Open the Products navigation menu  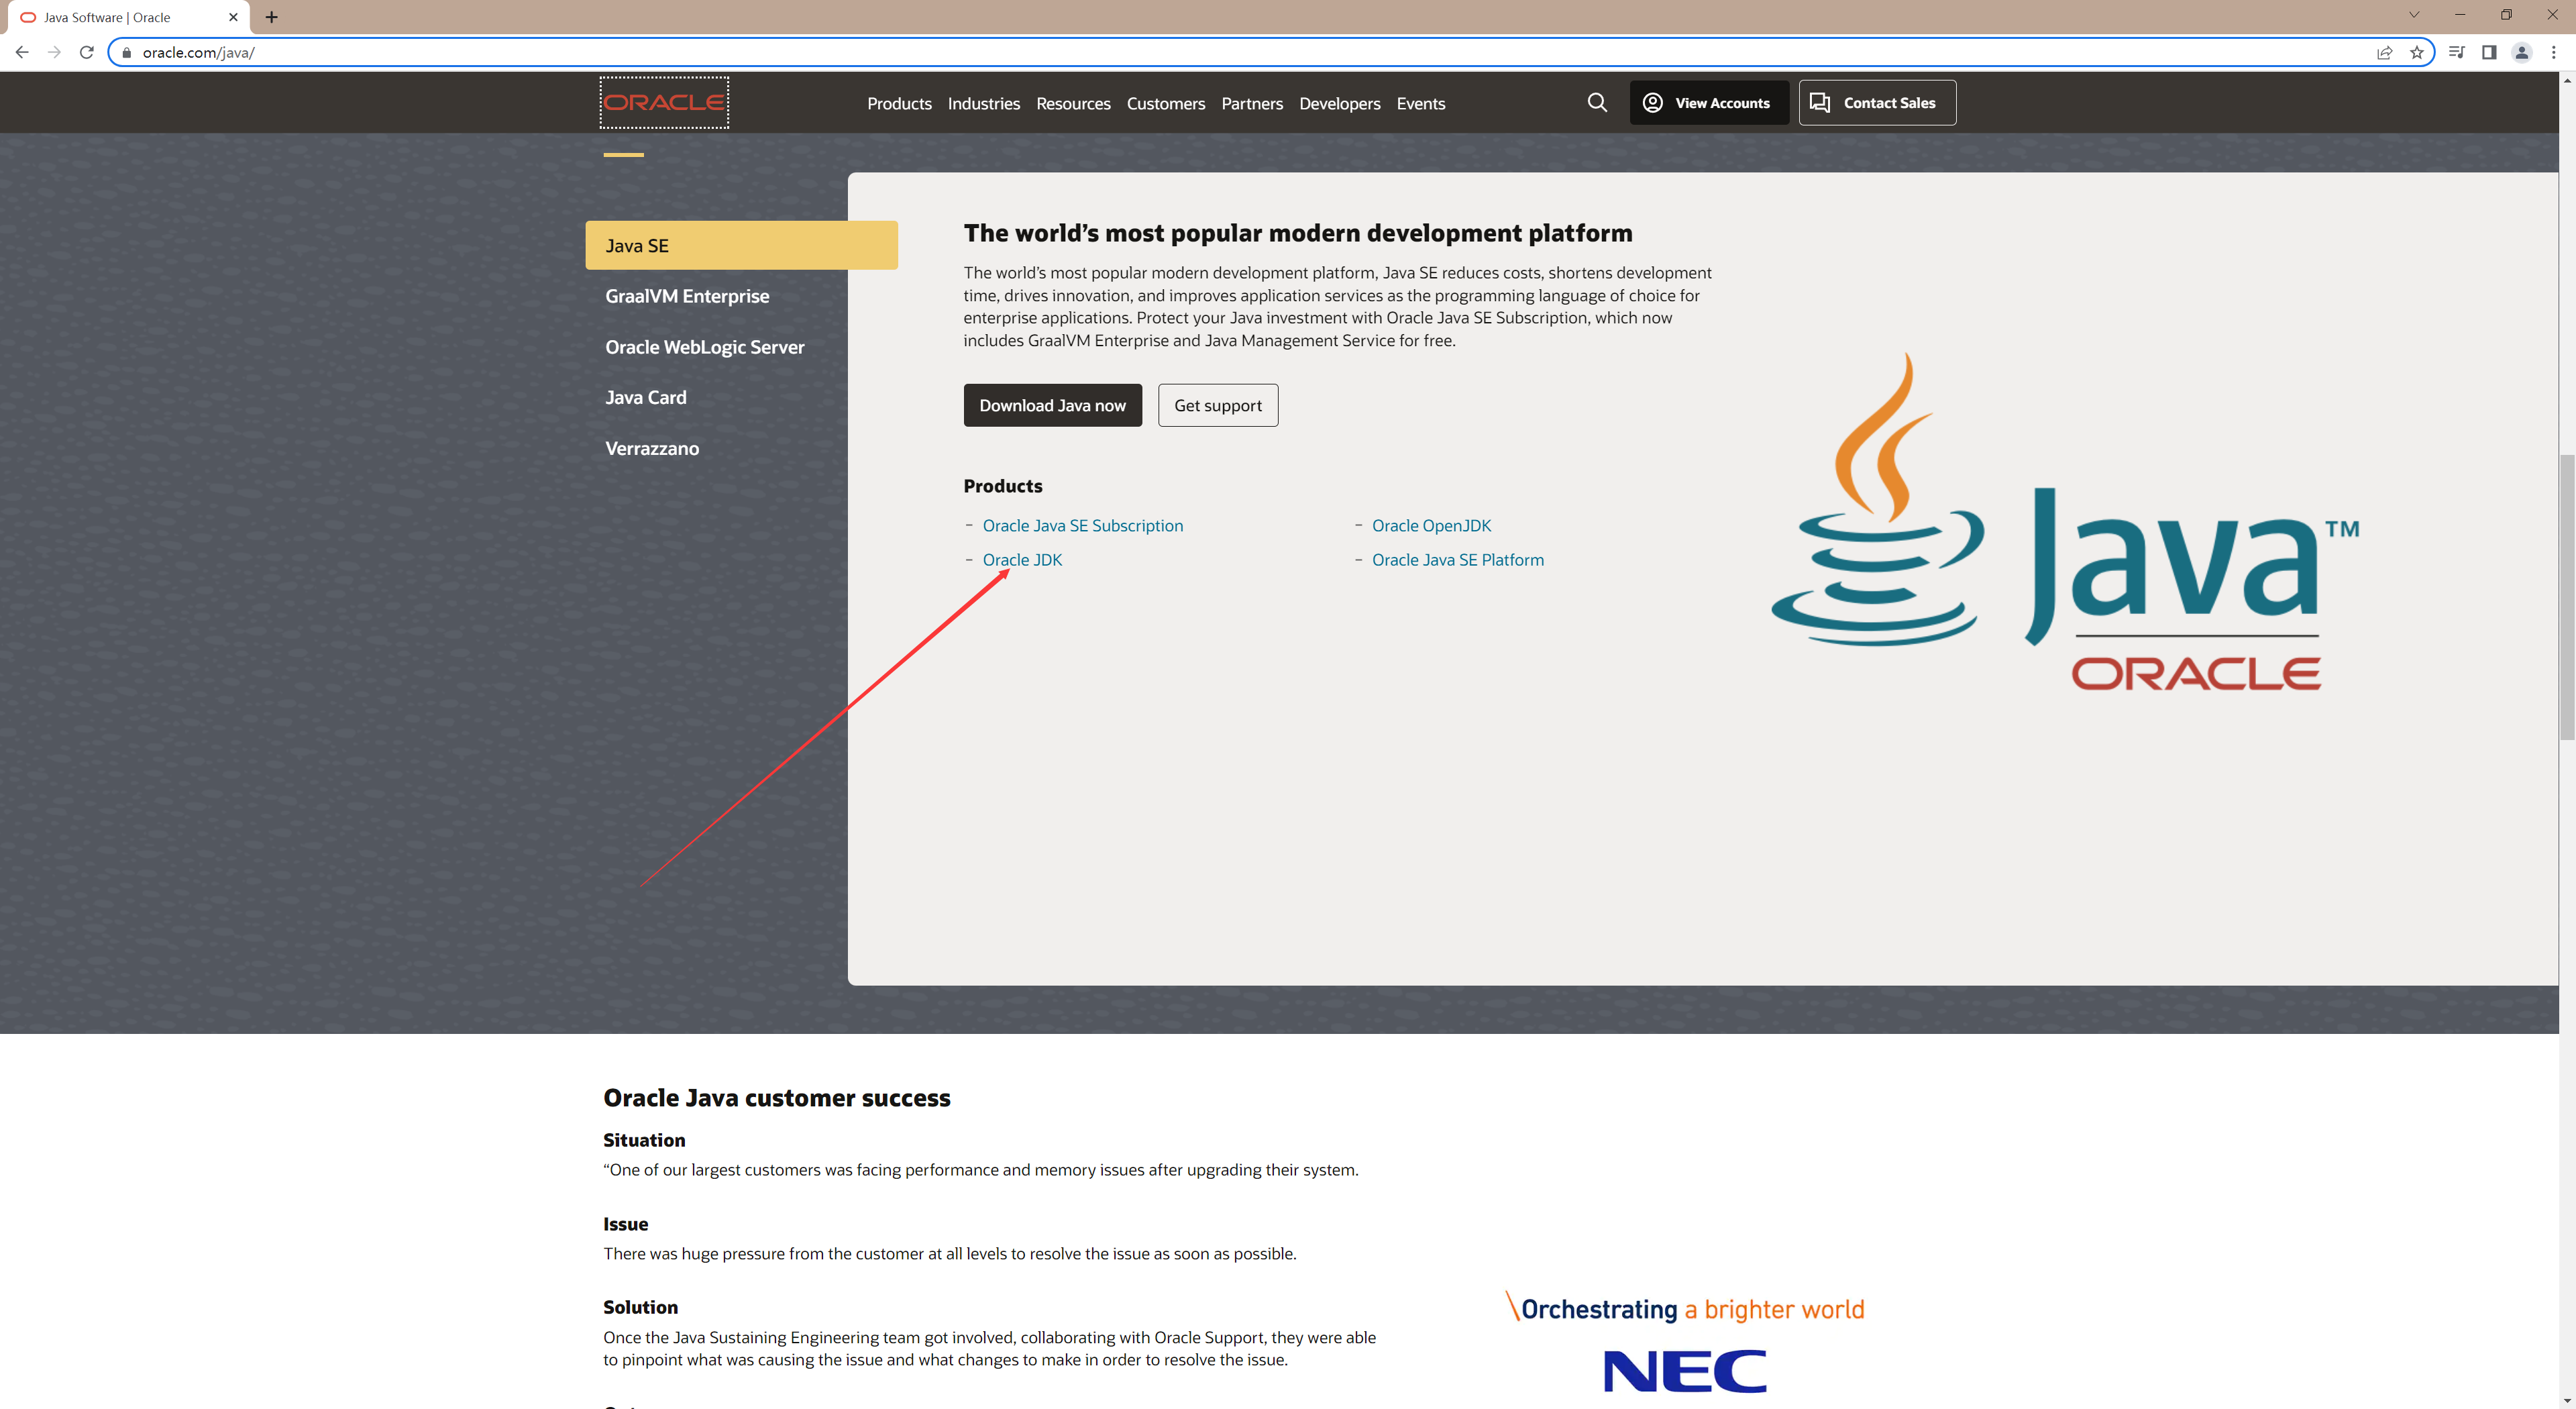pyautogui.click(x=899, y=103)
